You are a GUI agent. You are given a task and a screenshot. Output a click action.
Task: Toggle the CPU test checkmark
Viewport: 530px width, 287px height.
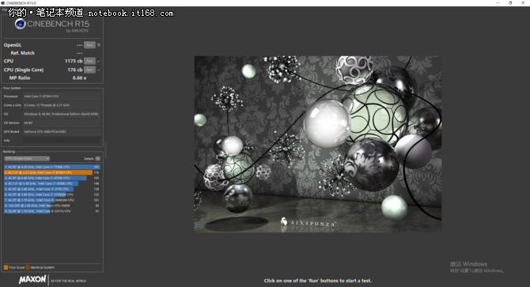(x=99, y=61)
